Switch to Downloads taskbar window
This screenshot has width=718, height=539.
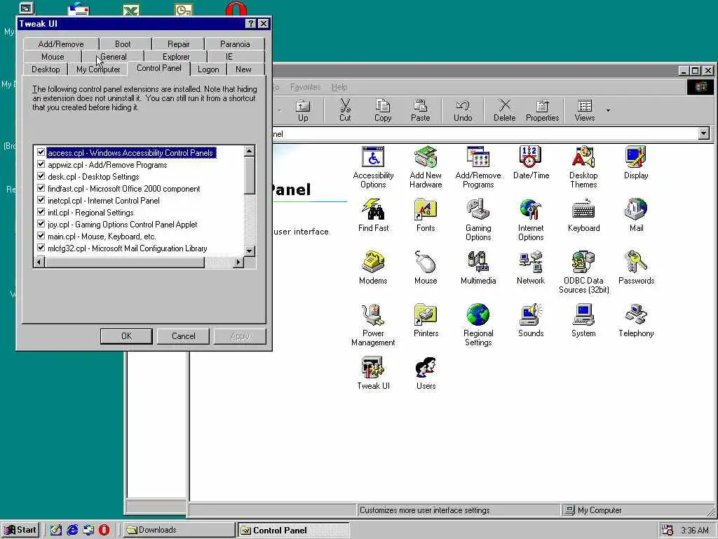point(179,530)
